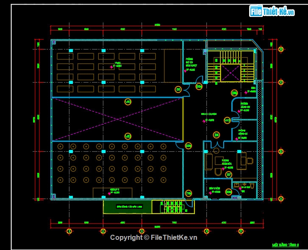Select grid axis bubble 1

tap(69, 231)
